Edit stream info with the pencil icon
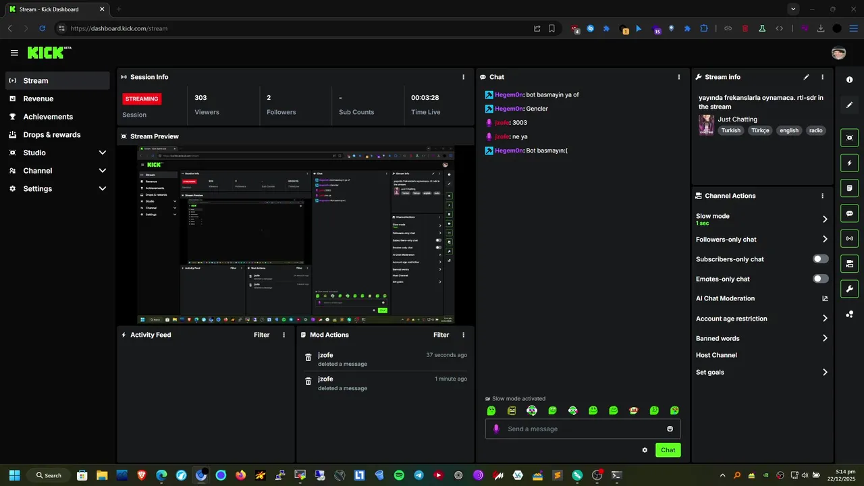This screenshot has width=864, height=486. point(806,77)
